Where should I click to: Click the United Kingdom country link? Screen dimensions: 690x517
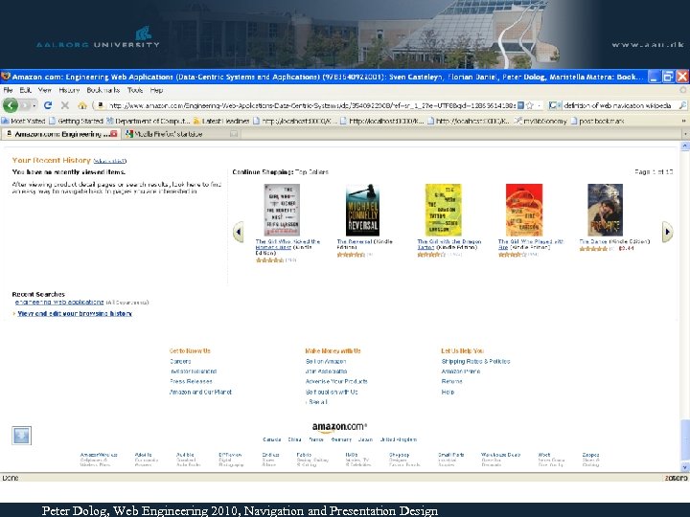point(399,439)
